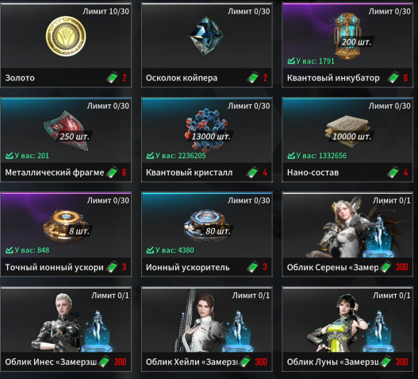
Task: Select the blue Ионный ускоритель disc icon
Action: (206, 226)
